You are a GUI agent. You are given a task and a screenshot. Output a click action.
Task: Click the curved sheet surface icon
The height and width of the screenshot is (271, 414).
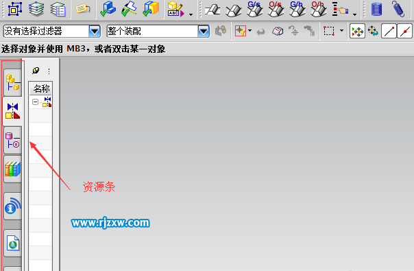pyautogui.click(x=234, y=10)
